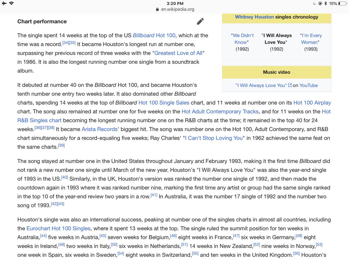Open Whitney Houston link in infobox
Viewport: 349px width, 261px height.
pos(254,17)
